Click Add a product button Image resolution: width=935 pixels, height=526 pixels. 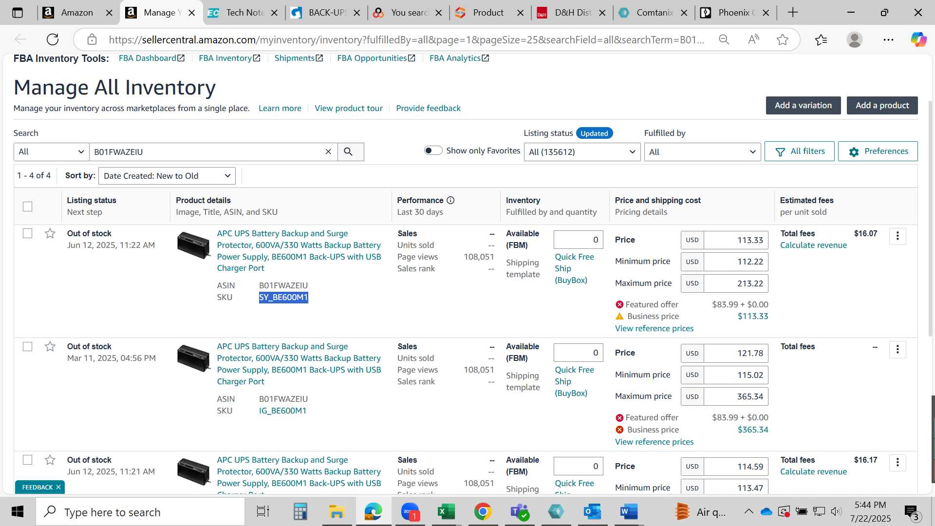(x=882, y=105)
